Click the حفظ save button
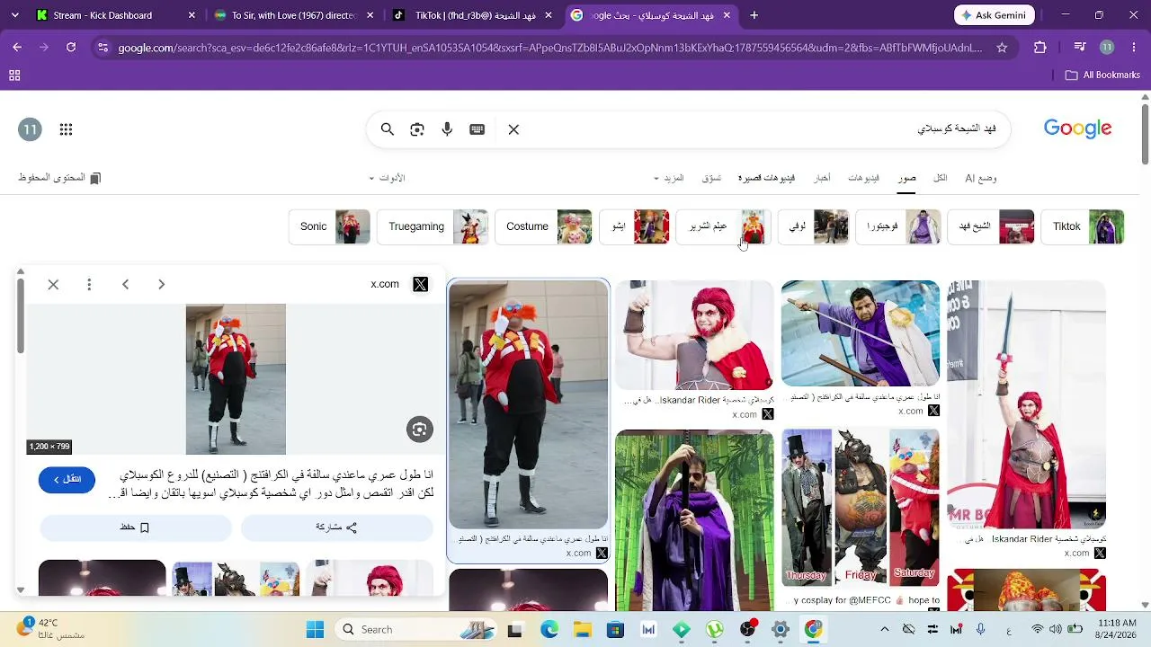The image size is (1151, 647). pos(135,527)
